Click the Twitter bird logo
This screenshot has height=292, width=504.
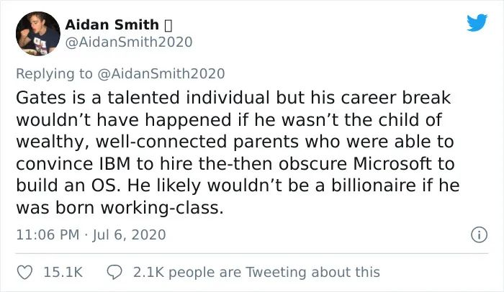point(476,23)
